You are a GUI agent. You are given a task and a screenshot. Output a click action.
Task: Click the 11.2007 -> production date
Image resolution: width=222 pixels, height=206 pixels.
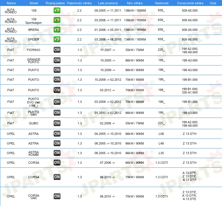pyautogui.click(x=108, y=50)
